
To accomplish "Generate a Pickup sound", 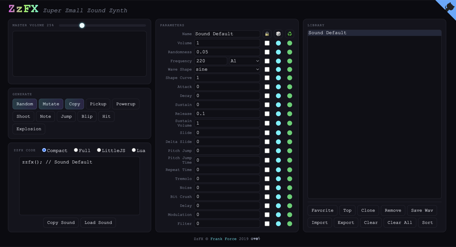I will (98, 104).
